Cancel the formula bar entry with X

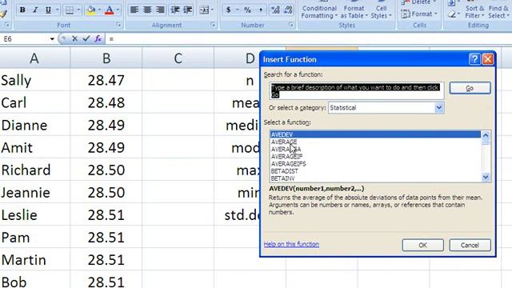(x=74, y=39)
